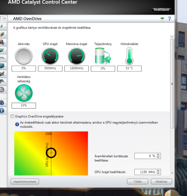
Task: Increase Áramfelvételi korlátozás with up arrow
Action: tap(158, 154)
